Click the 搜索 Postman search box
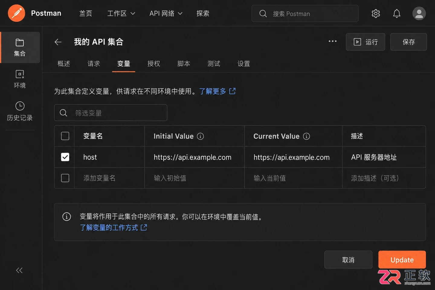 pos(305,14)
